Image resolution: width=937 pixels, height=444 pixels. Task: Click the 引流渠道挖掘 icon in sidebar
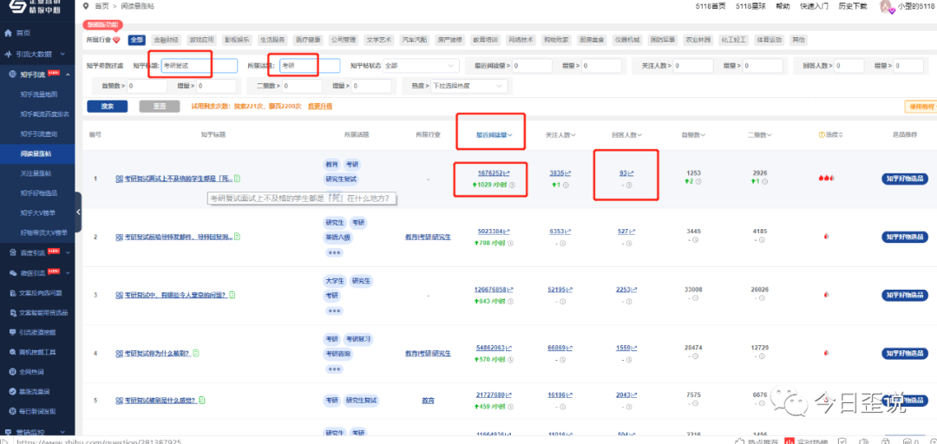point(13,331)
